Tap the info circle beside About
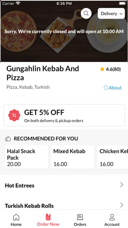This screenshot has height=228, width=128. tap(106, 88)
